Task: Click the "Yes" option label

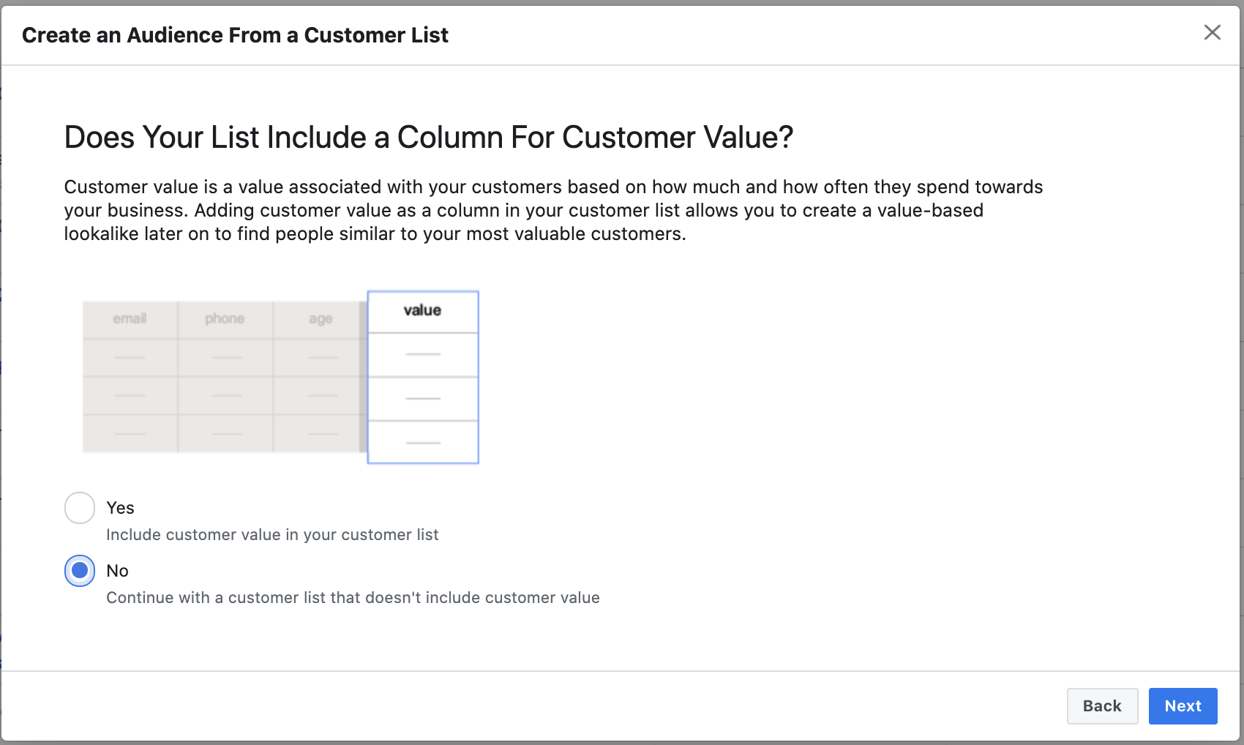Action: point(120,507)
